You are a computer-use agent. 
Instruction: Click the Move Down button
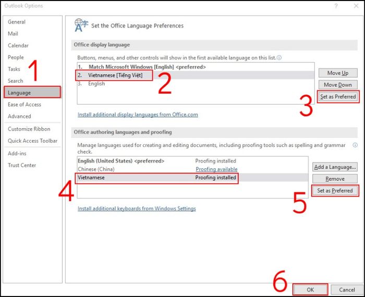[x=338, y=84]
